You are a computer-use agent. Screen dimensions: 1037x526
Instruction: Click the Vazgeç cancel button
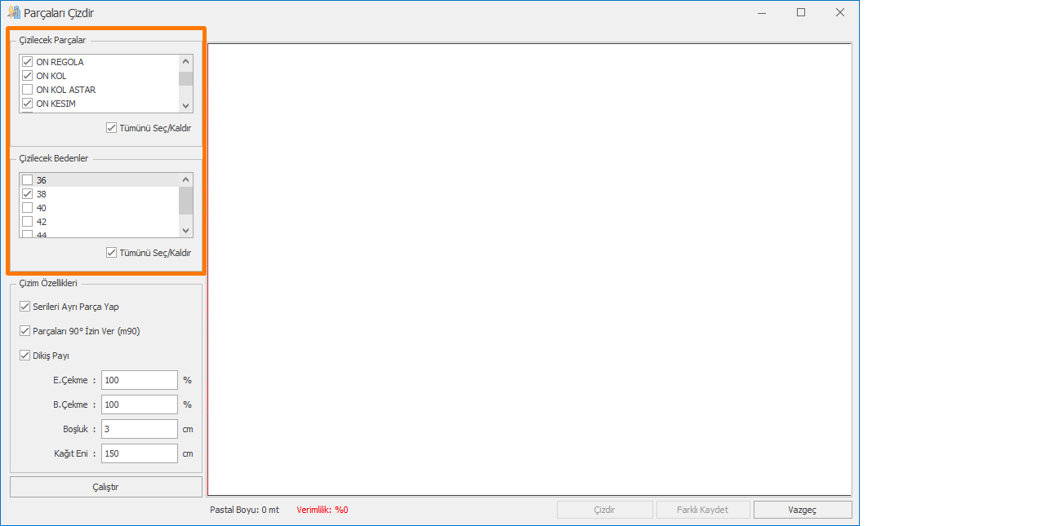tap(802, 510)
